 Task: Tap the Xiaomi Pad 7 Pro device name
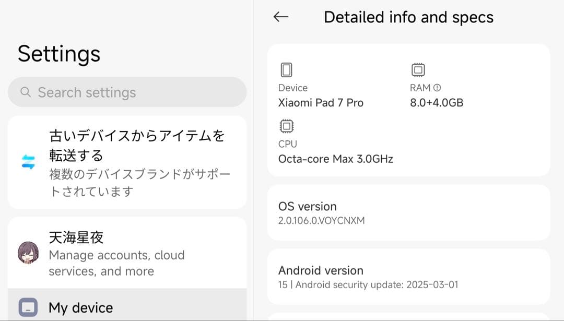click(321, 102)
